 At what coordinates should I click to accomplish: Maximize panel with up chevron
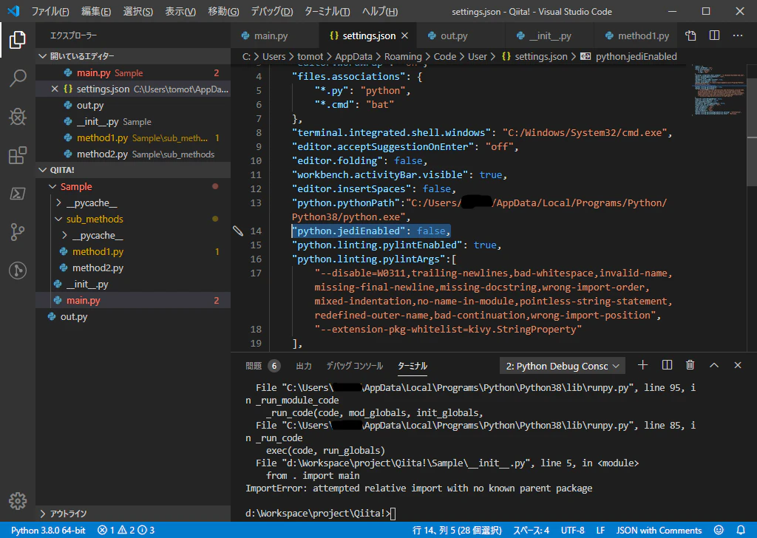click(714, 365)
